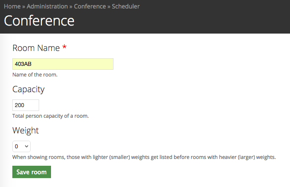Open the Administration breadcrumb link
The width and height of the screenshot is (290, 187).
[47, 6]
